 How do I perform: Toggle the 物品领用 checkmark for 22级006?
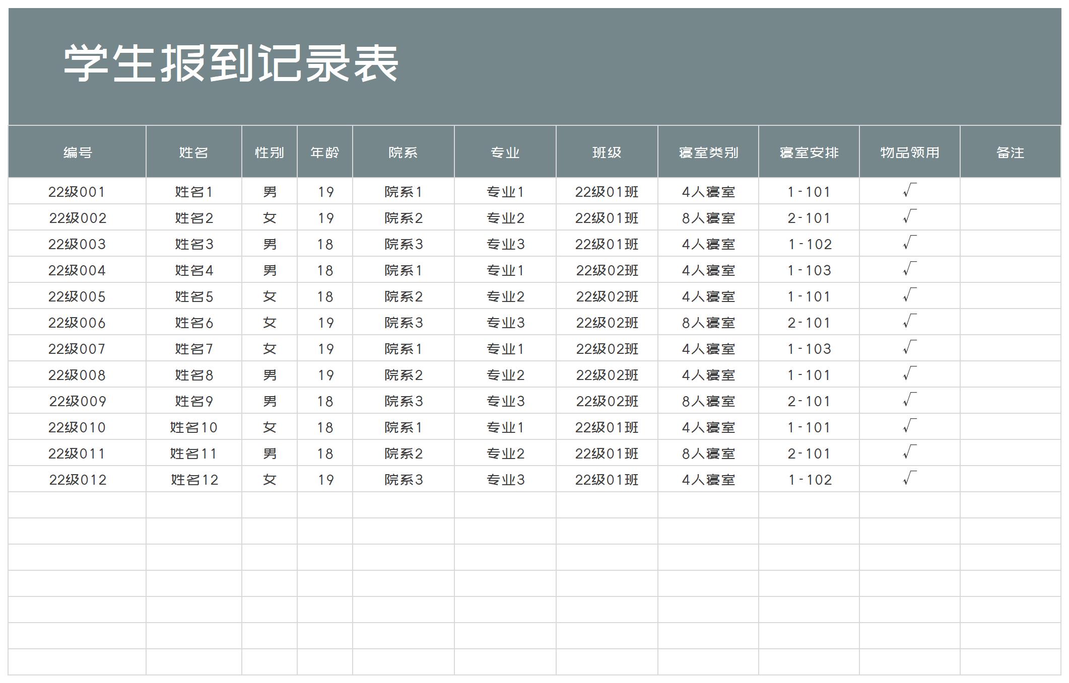click(x=909, y=322)
